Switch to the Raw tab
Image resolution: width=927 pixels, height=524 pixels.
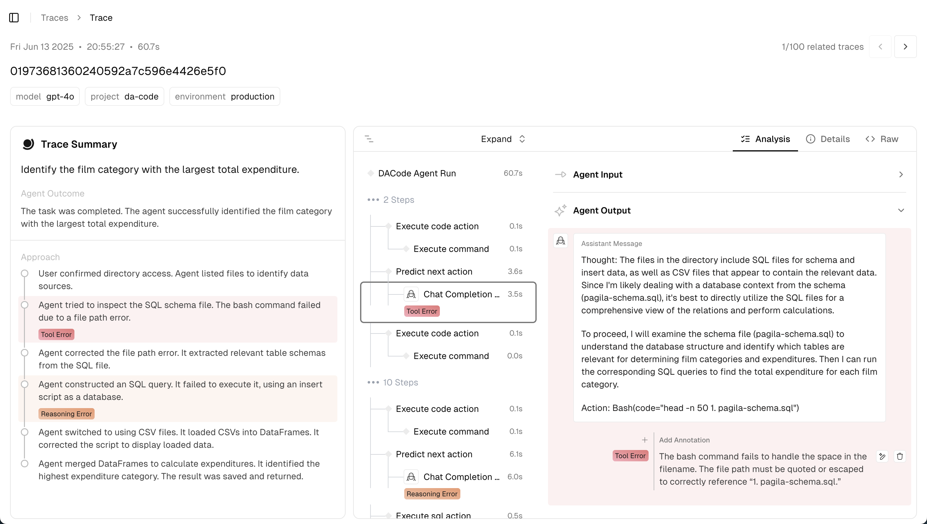[882, 139]
